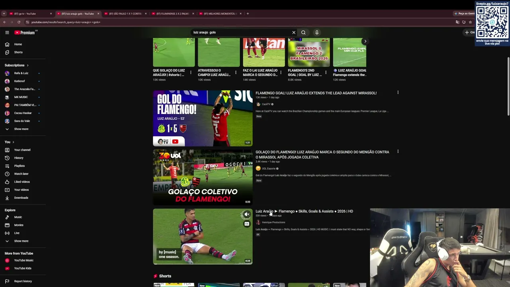Visit the Henrique Production channel
Screen dimensions: 510x287
[x=273, y=222]
